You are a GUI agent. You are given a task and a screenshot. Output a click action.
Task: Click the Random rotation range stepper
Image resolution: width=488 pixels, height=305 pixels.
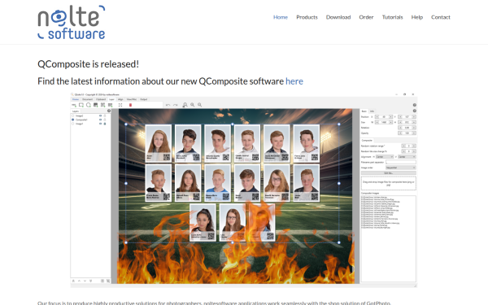click(x=408, y=146)
